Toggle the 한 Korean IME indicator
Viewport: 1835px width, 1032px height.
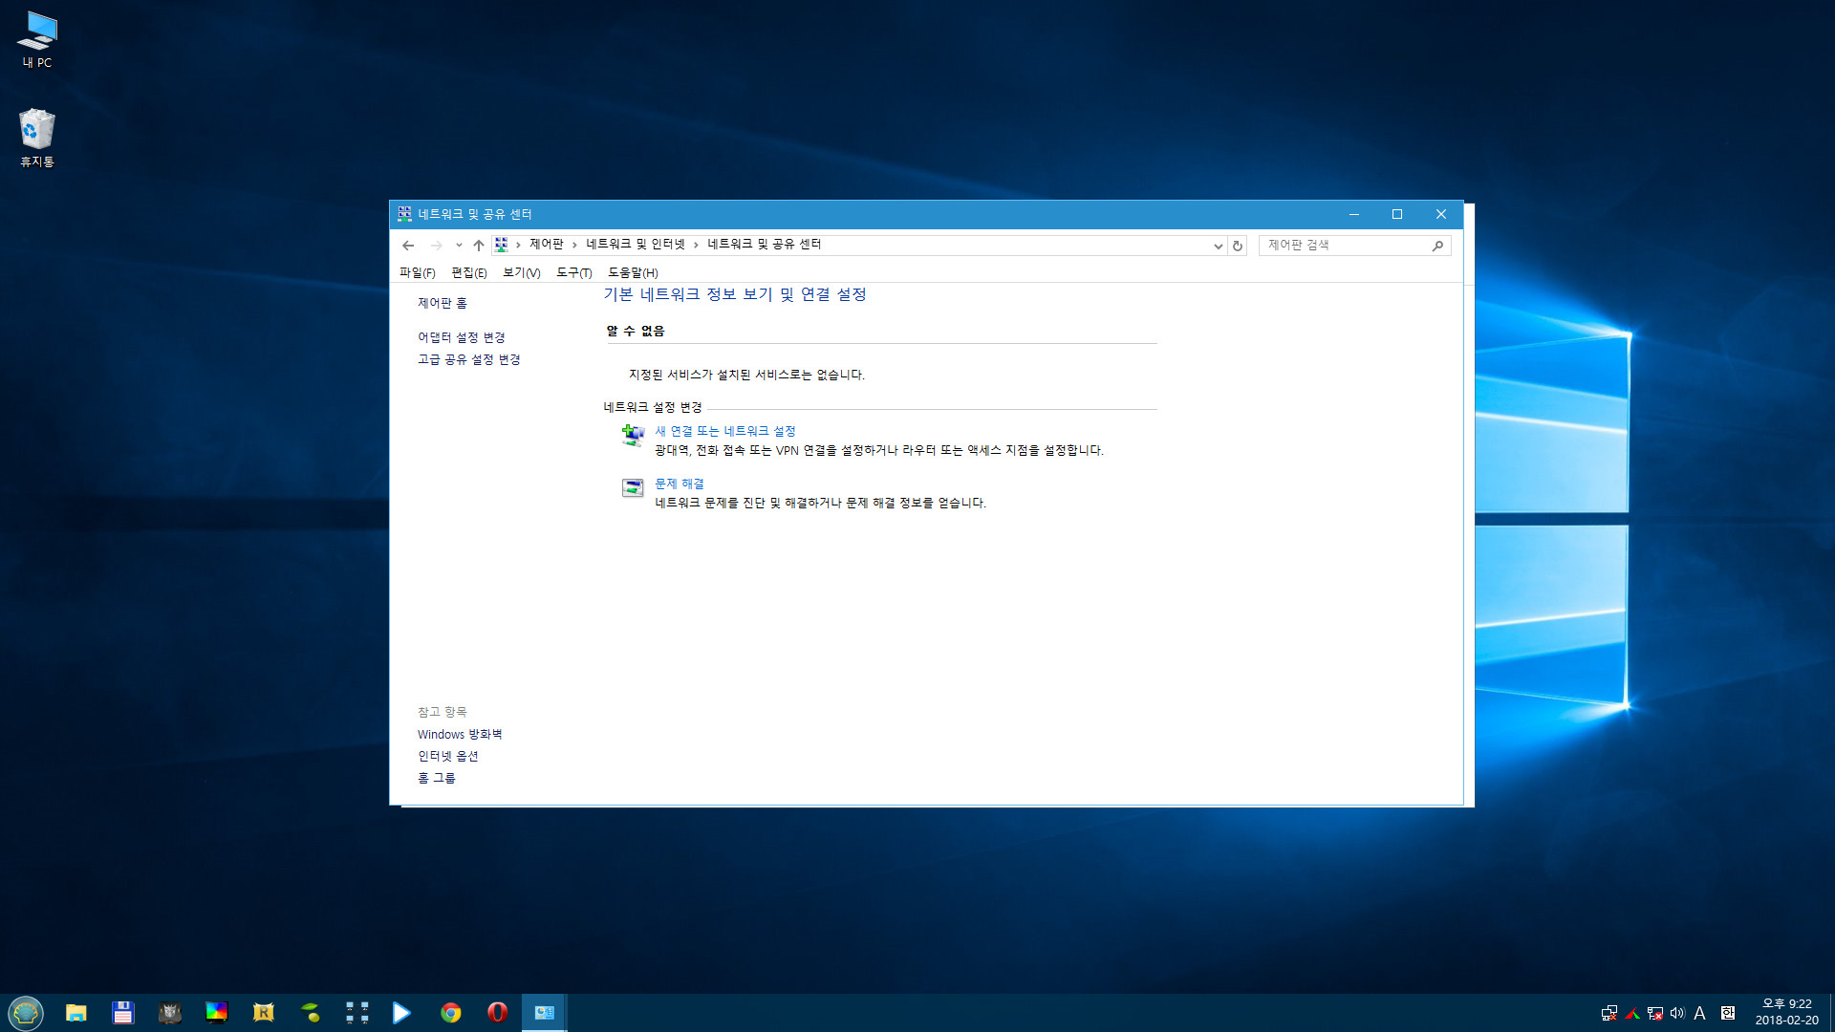point(1728,1013)
